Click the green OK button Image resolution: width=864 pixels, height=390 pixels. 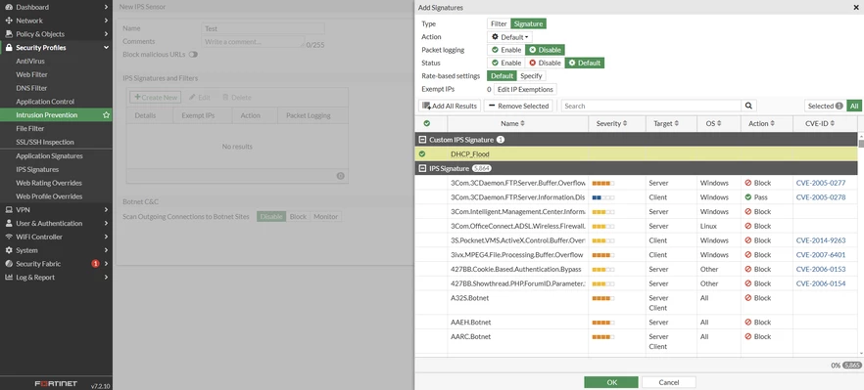tap(611, 382)
